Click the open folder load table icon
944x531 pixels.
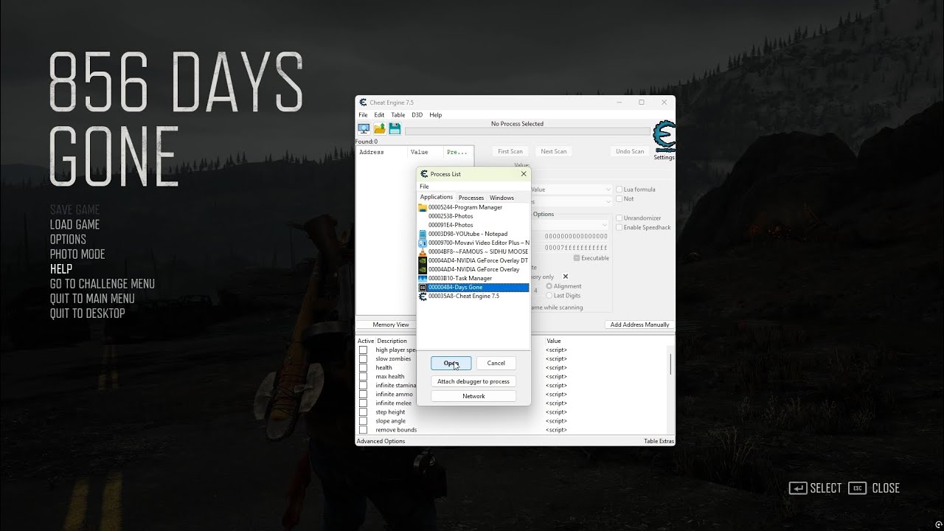click(379, 129)
